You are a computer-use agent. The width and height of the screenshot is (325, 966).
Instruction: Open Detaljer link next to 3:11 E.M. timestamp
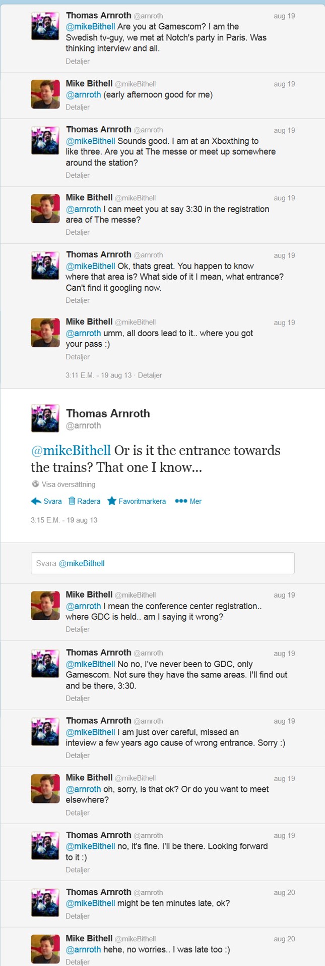(x=150, y=375)
